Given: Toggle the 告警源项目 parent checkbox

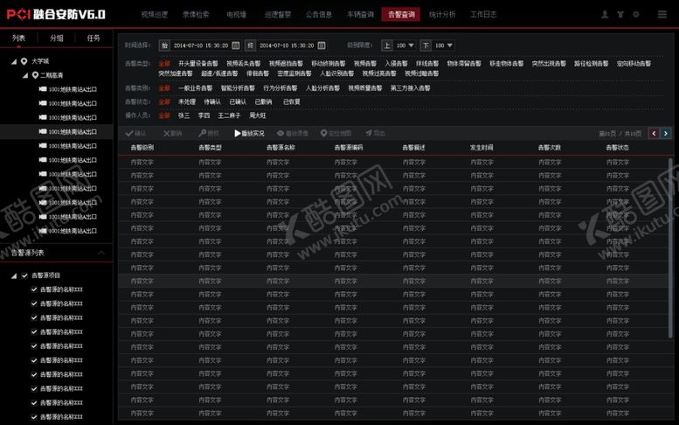Looking at the screenshot, I should pos(24,275).
